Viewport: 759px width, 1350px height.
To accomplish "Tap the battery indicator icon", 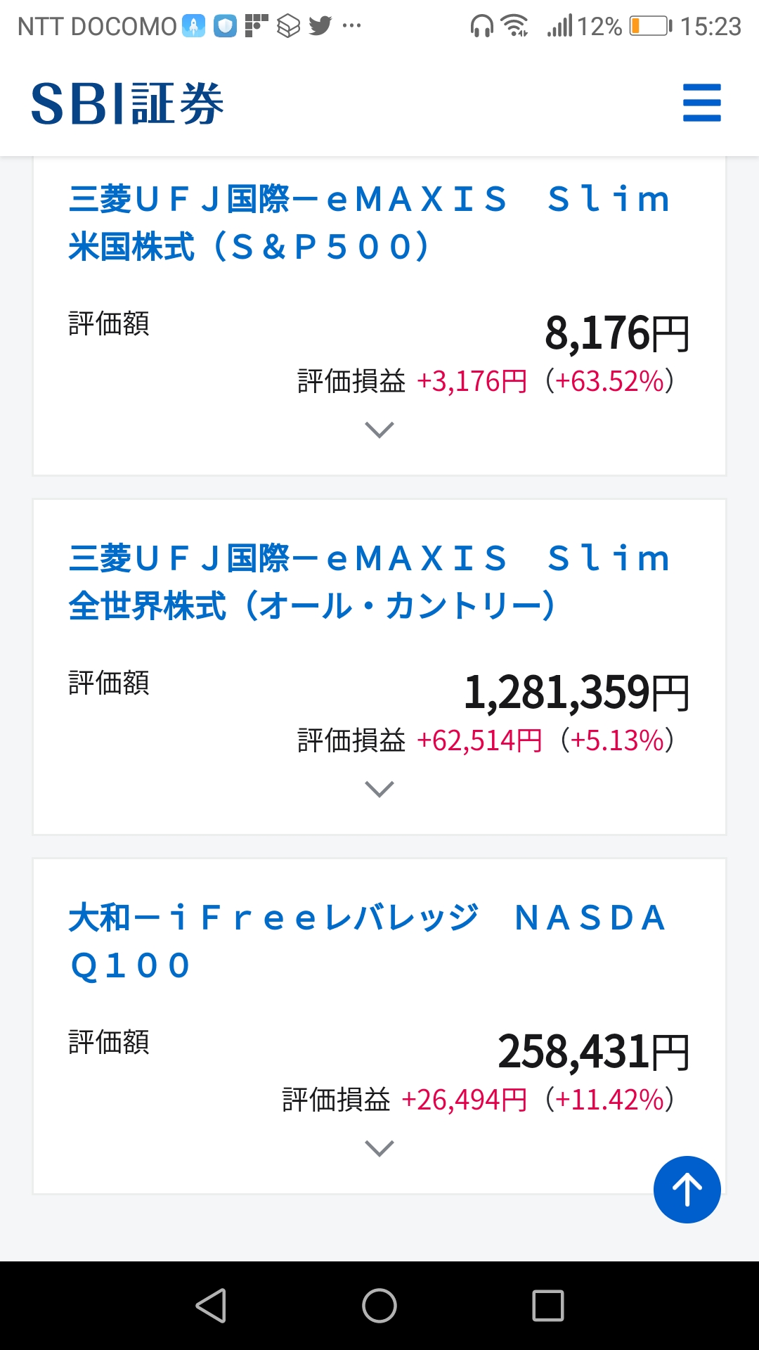I will [651, 26].
